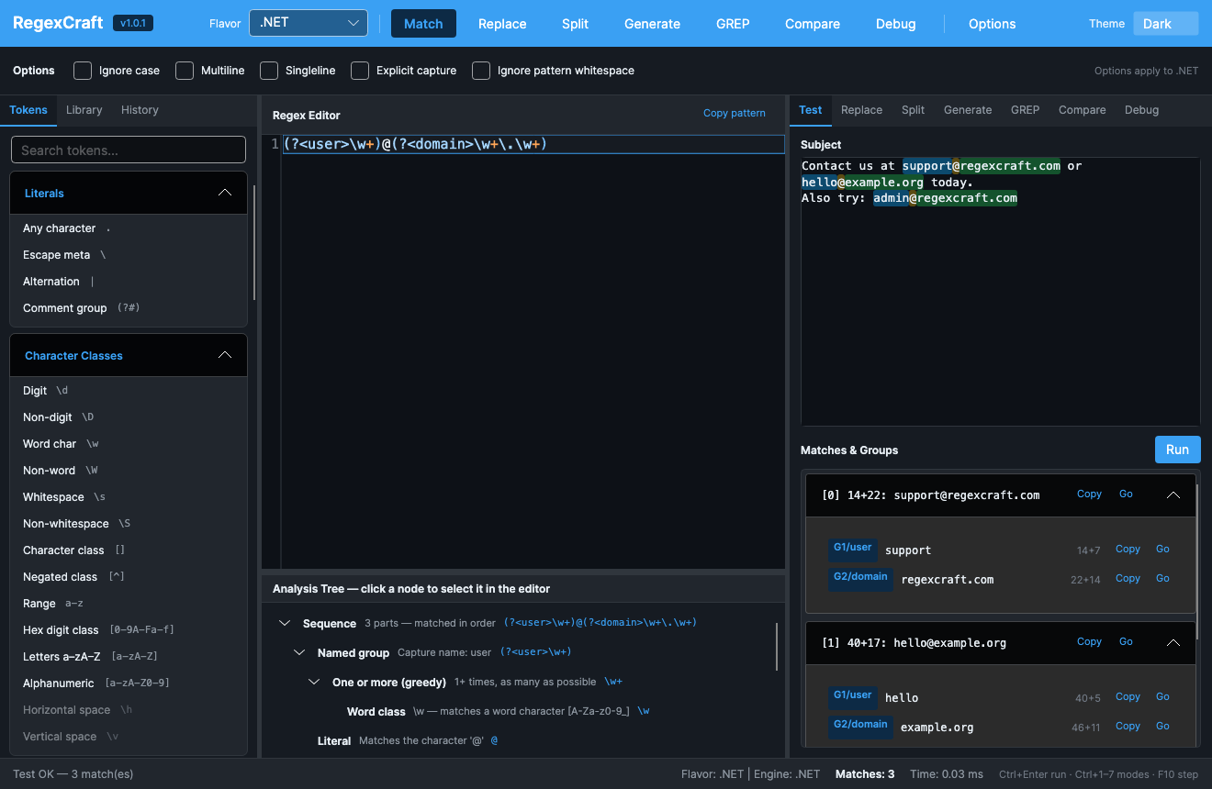Open the Split tab in right panel
The height and width of the screenshot is (789, 1212).
coord(913,110)
